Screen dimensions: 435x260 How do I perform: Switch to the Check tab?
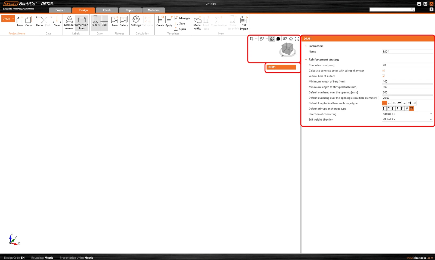point(107,10)
